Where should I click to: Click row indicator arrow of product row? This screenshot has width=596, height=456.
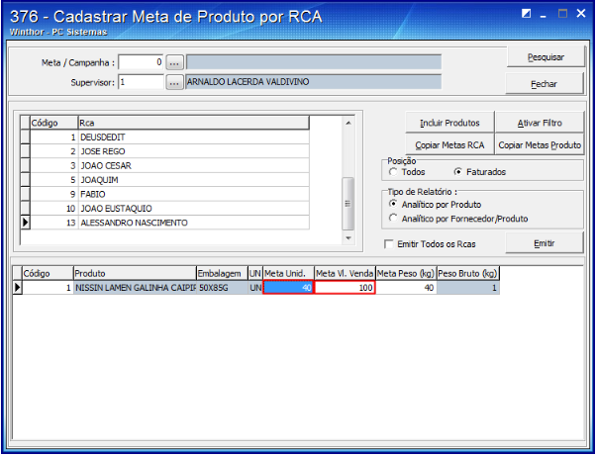click(18, 288)
